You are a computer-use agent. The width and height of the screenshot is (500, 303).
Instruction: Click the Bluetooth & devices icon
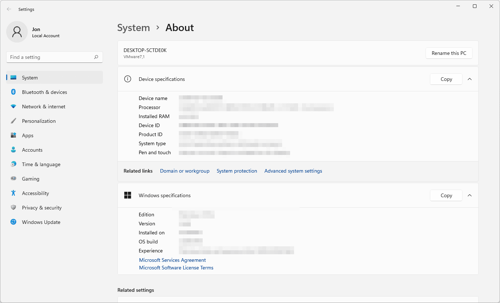(13, 92)
